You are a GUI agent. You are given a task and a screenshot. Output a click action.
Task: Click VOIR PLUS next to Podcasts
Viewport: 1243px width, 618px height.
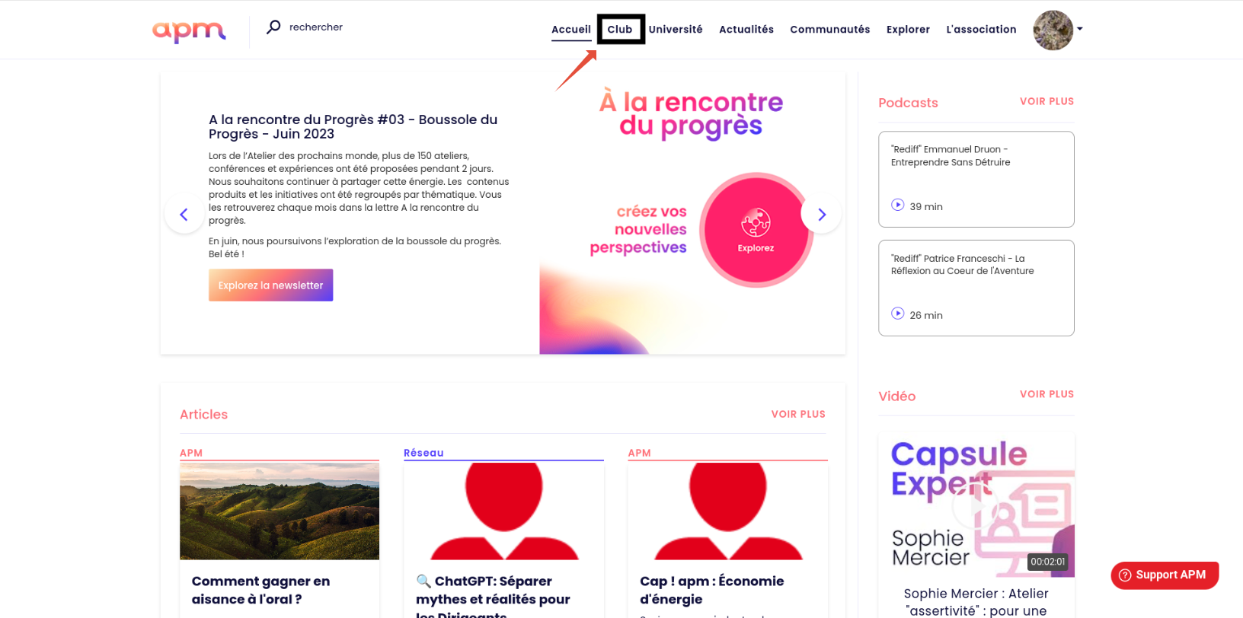[1046, 101]
